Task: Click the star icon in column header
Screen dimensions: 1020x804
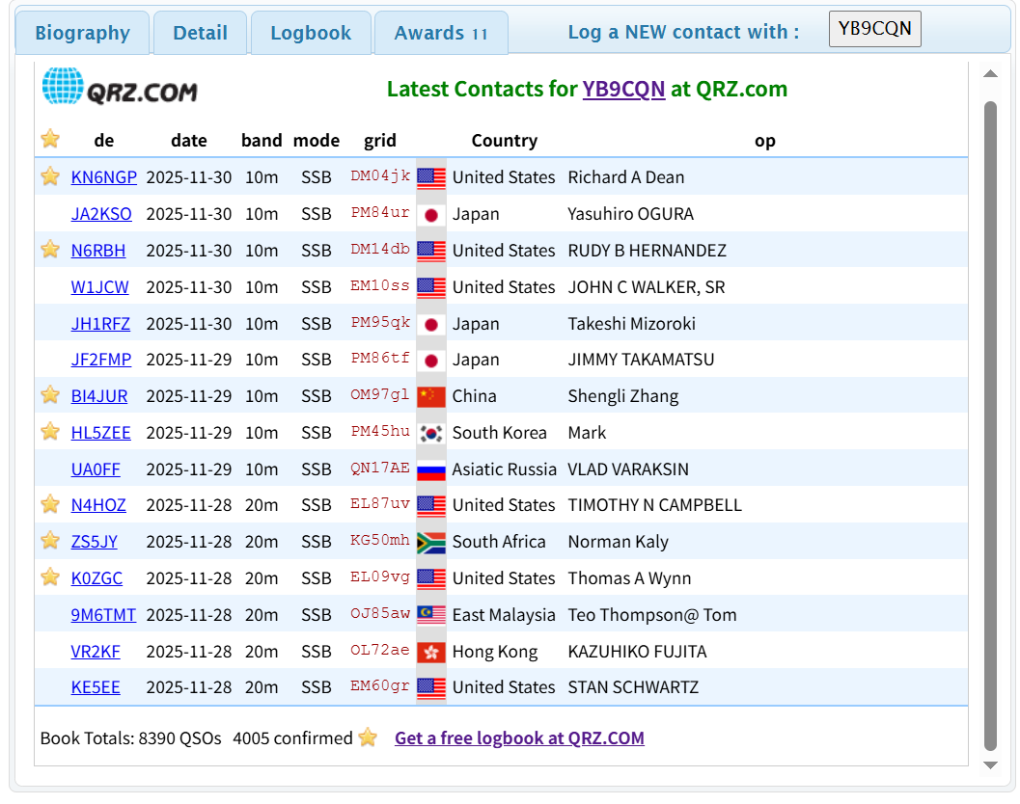Action: click(x=50, y=140)
